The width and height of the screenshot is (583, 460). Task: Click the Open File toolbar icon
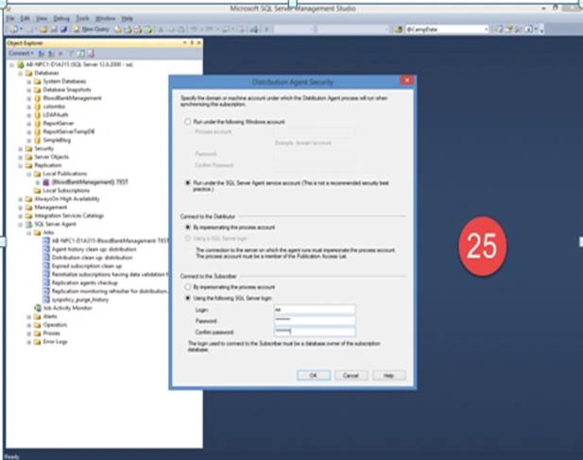[43, 29]
